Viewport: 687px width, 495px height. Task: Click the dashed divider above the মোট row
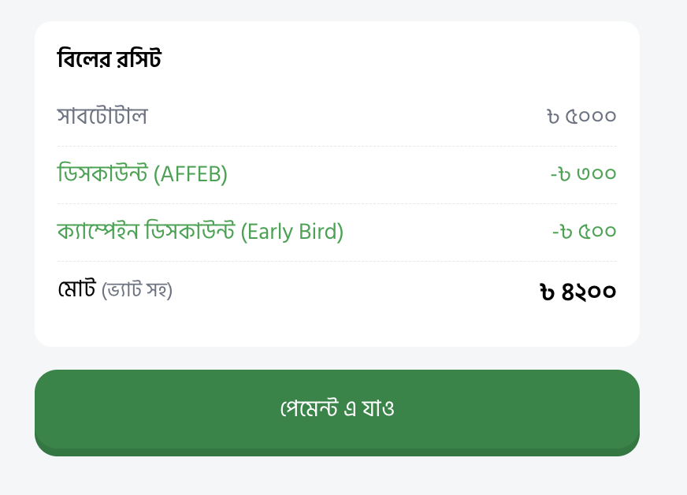click(x=337, y=261)
